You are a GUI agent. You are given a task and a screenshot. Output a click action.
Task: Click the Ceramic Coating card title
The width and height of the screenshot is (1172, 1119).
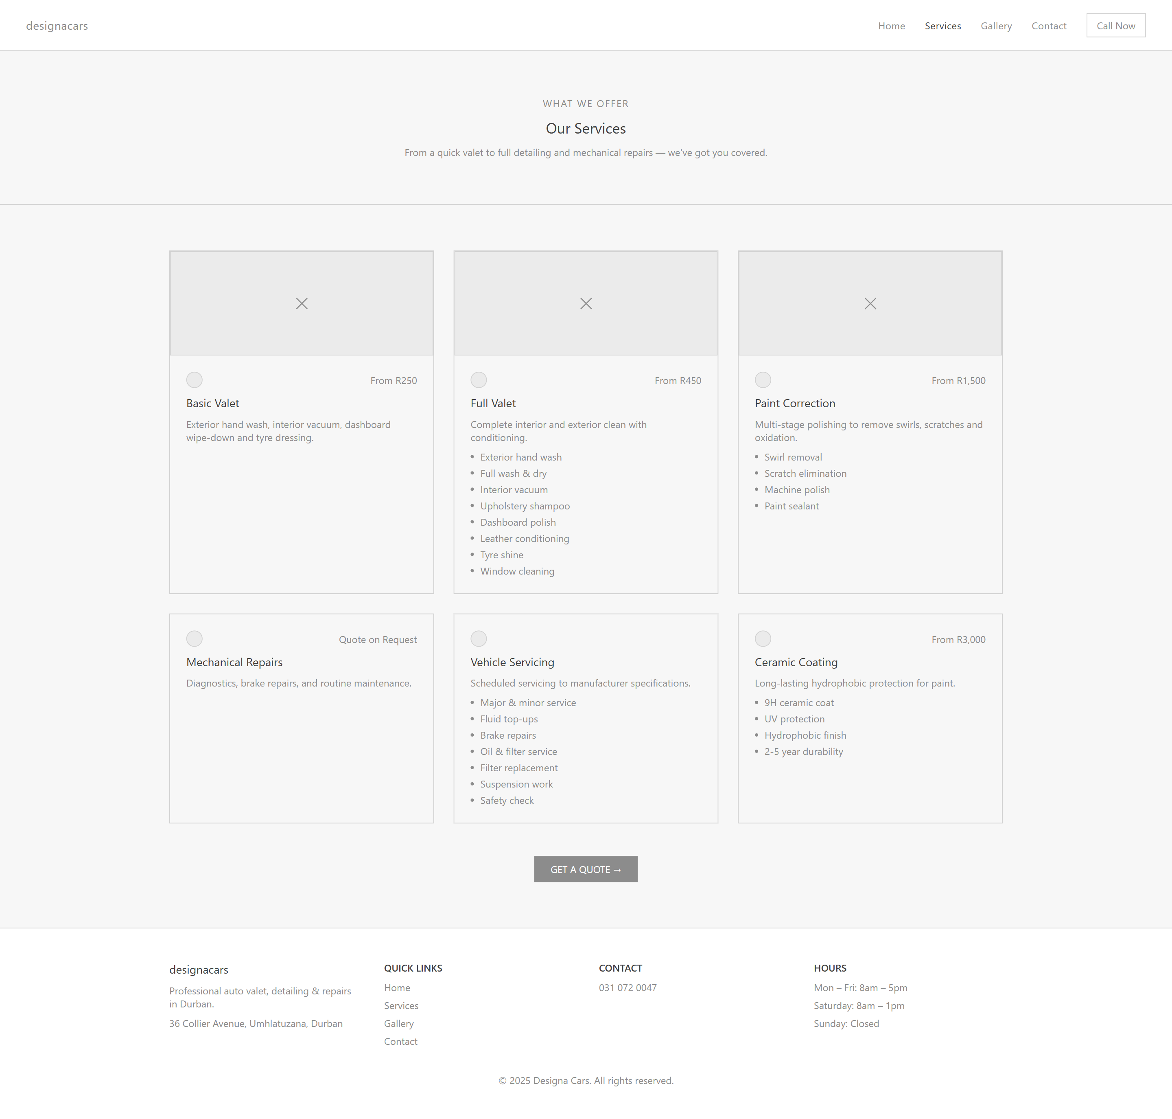tap(796, 662)
